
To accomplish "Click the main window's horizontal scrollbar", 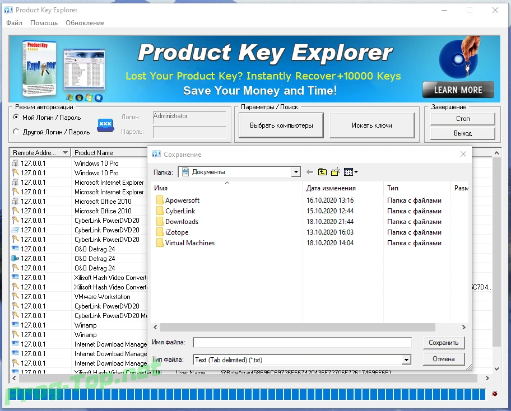I will [248, 378].
